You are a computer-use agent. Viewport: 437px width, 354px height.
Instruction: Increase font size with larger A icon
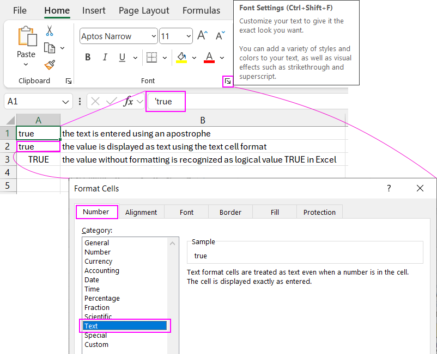click(202, 36)
